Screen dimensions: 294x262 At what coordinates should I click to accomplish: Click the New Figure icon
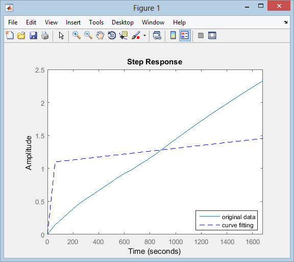(x=10, y=35)
